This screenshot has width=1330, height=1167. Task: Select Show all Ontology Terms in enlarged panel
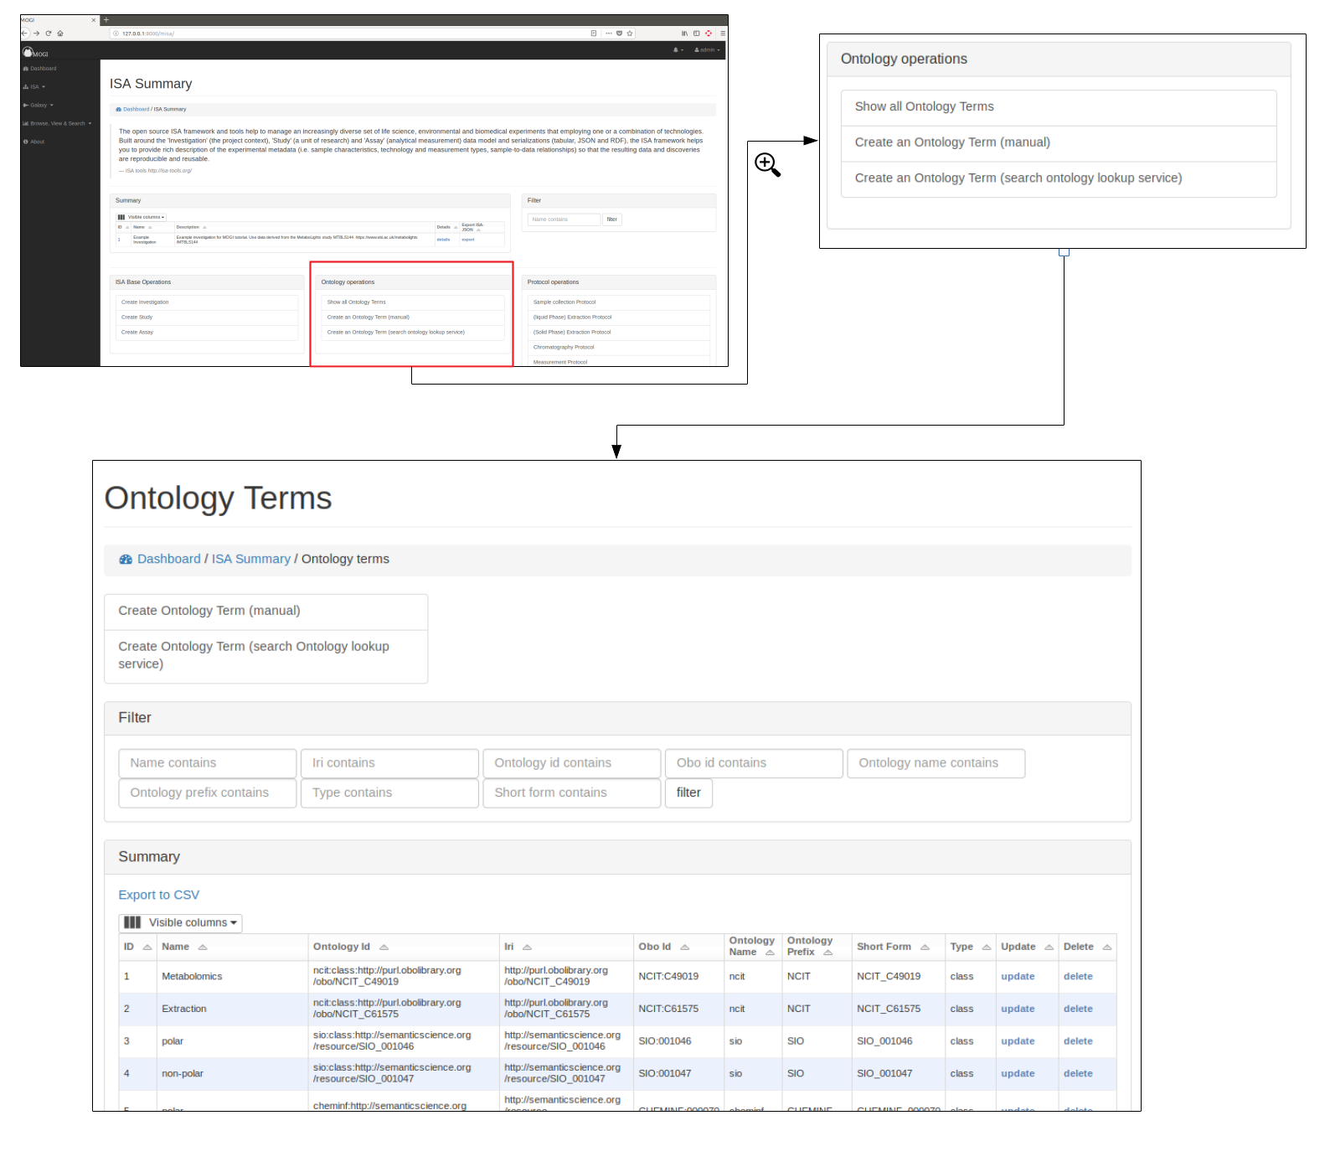[x=1059, y=107]
